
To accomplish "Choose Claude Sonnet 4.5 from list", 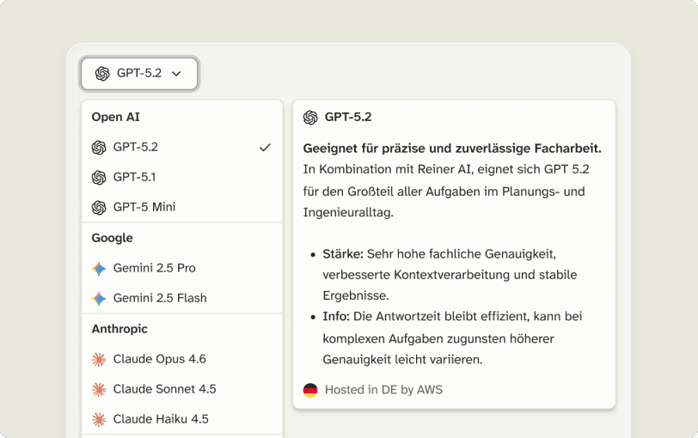I will tap(165, 389).
